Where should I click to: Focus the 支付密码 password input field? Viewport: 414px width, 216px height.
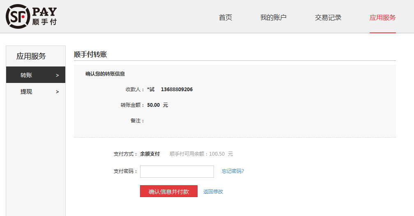177,172
